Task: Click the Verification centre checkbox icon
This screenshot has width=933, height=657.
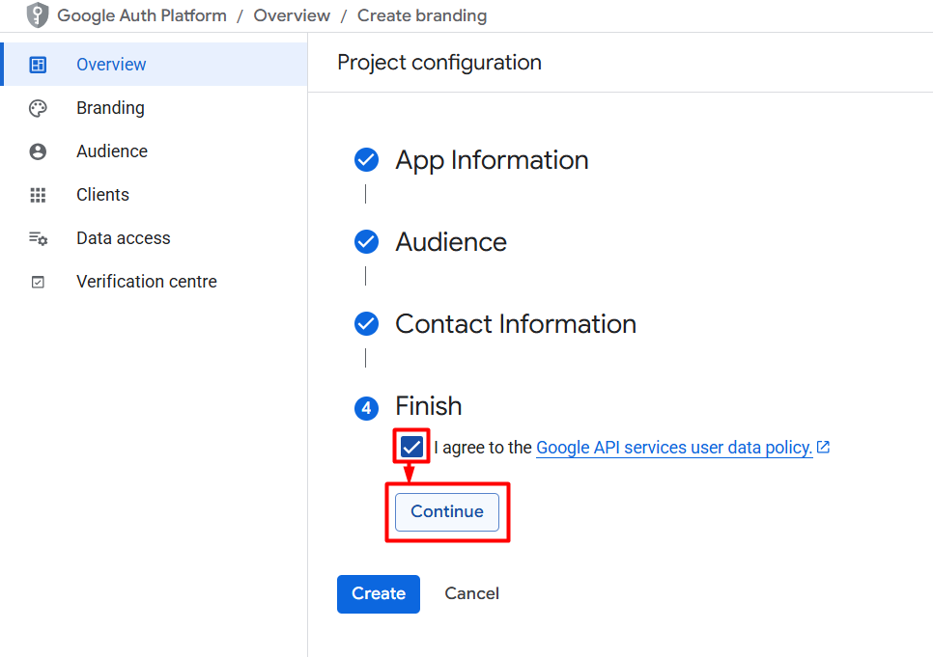Action: 38,282
